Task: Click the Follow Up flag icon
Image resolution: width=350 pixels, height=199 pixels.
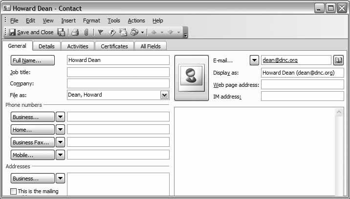Action: (x=101, y=33)
